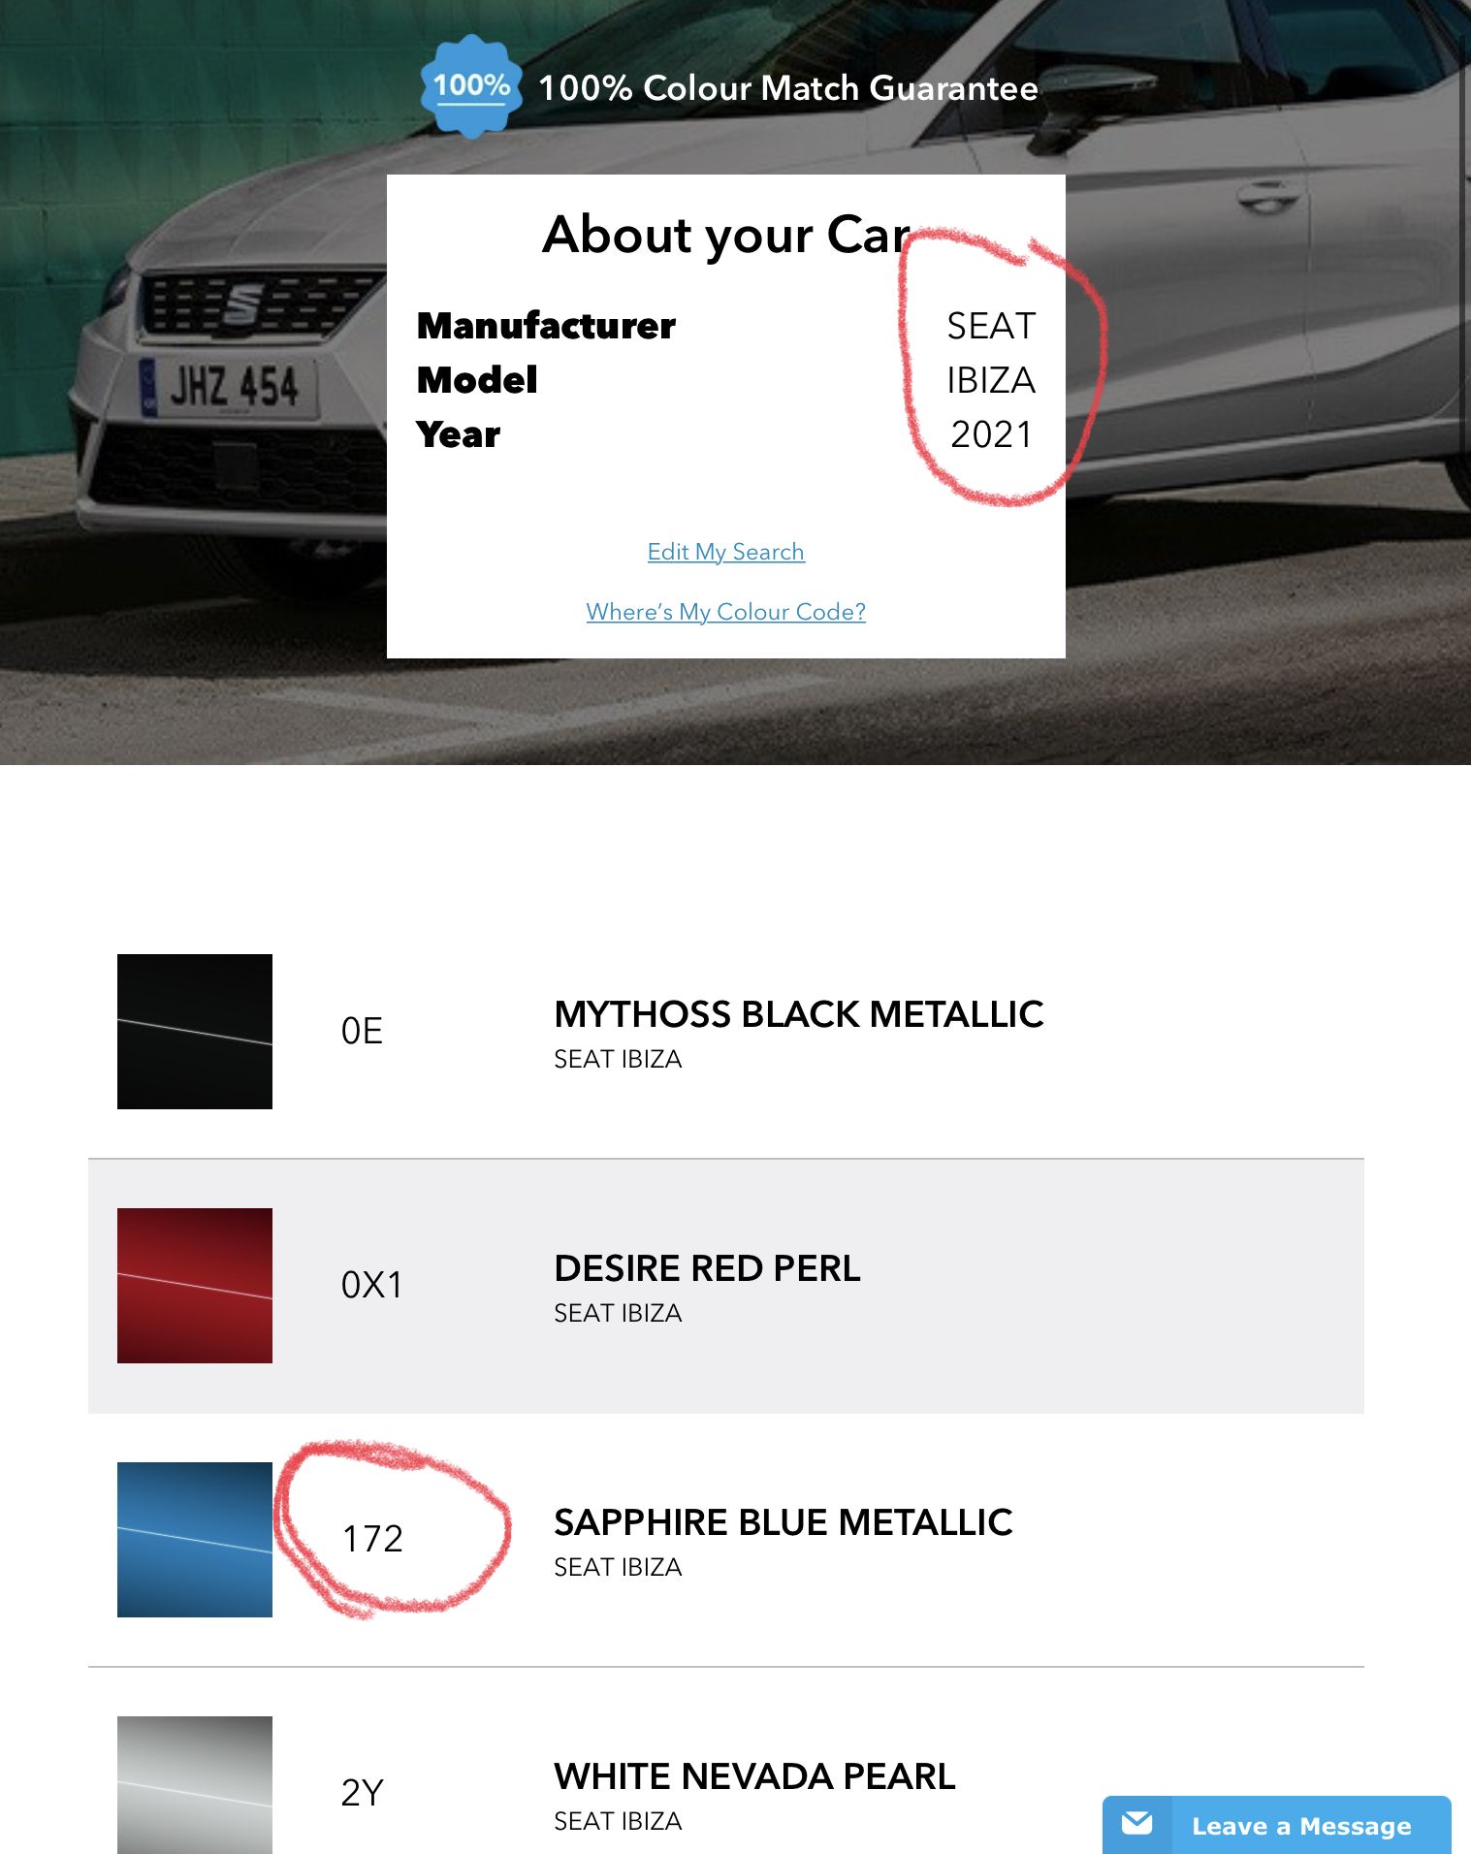Click colour code 0E
1471x1854 pixels.
[362, 1031]
